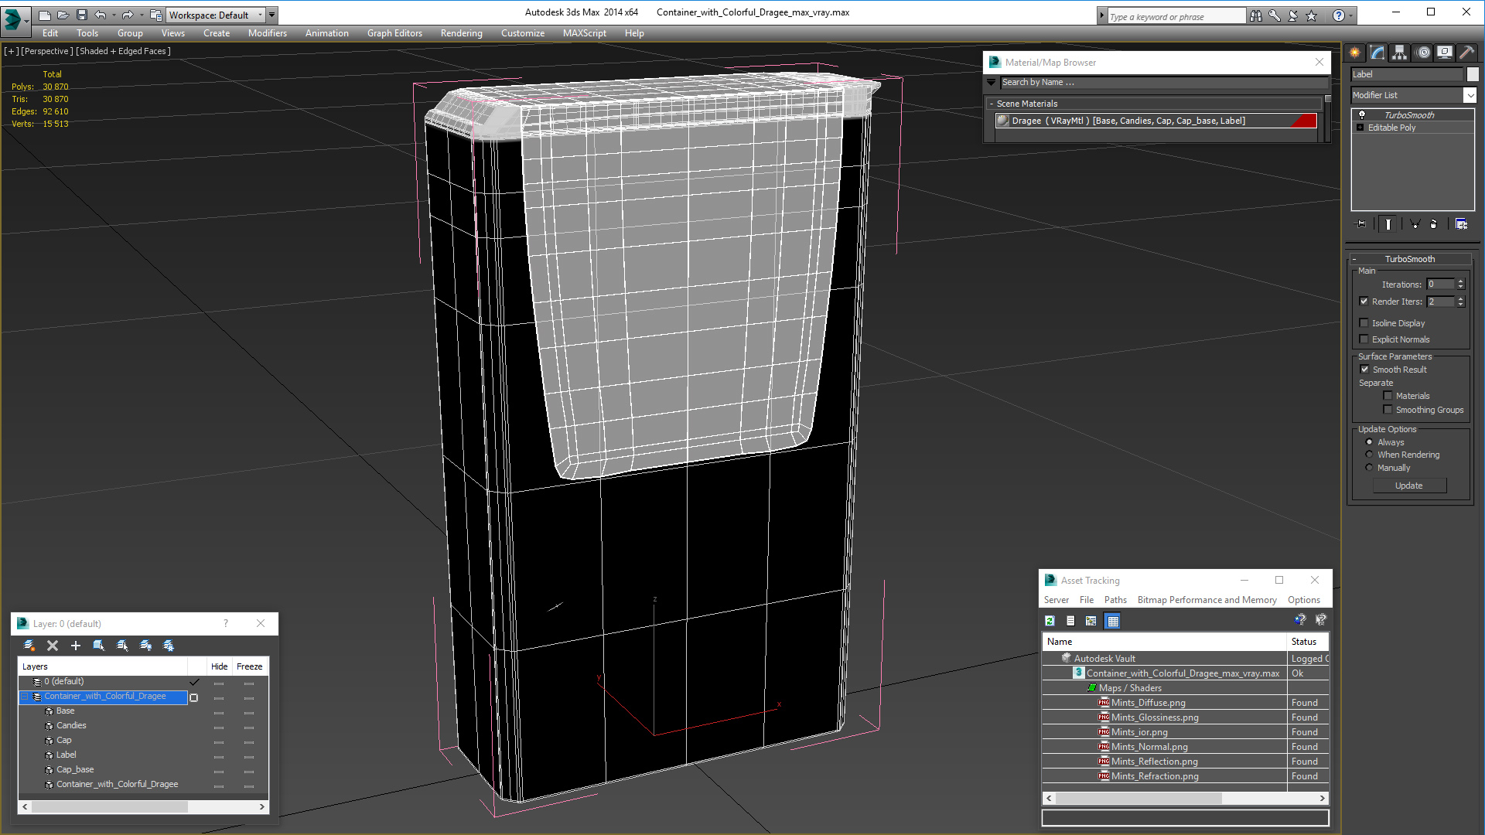Select the Dragee VRayMtl scene material
The height and width of the screenshot is (835, 1485).
pos(1156,121)
